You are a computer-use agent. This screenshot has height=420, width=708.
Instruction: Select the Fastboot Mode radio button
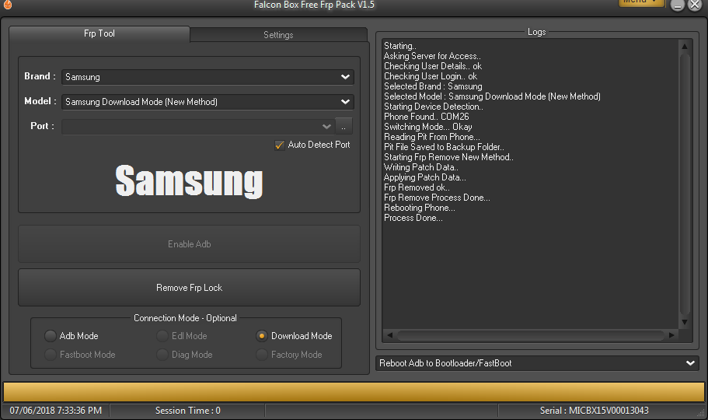(x=50, y=355)
